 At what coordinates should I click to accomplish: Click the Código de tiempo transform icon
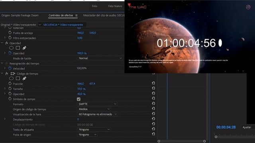[x=13, y=73]
